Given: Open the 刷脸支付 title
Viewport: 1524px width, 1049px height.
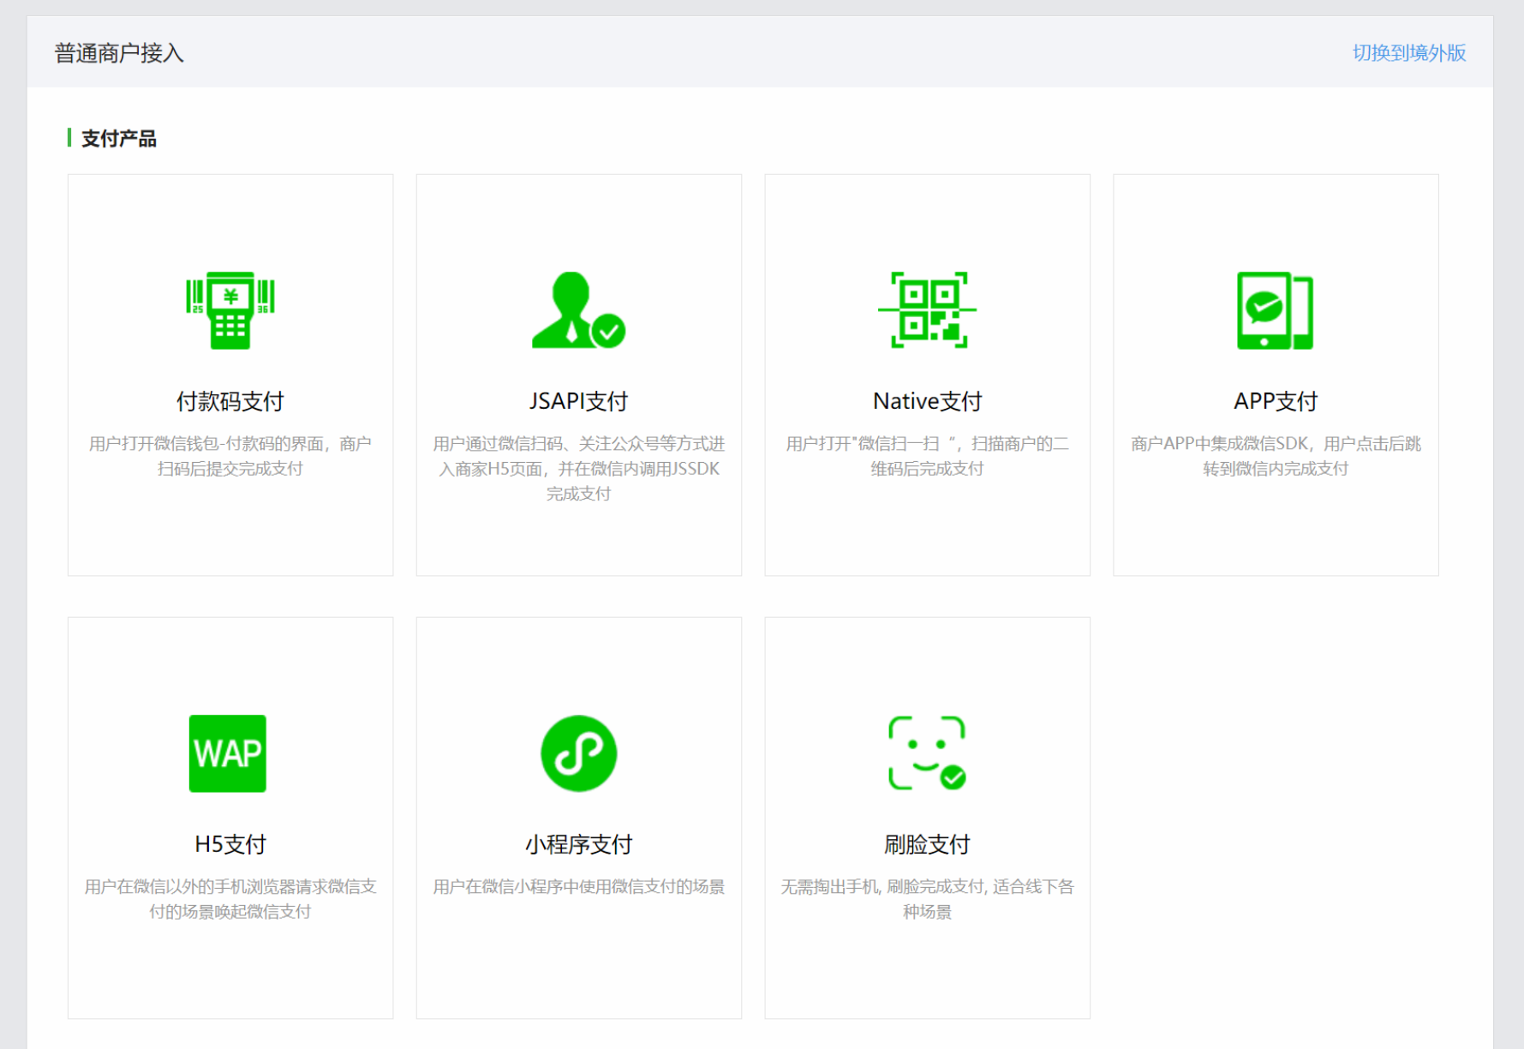Looking at the screenshot, I should click(927, 844).
